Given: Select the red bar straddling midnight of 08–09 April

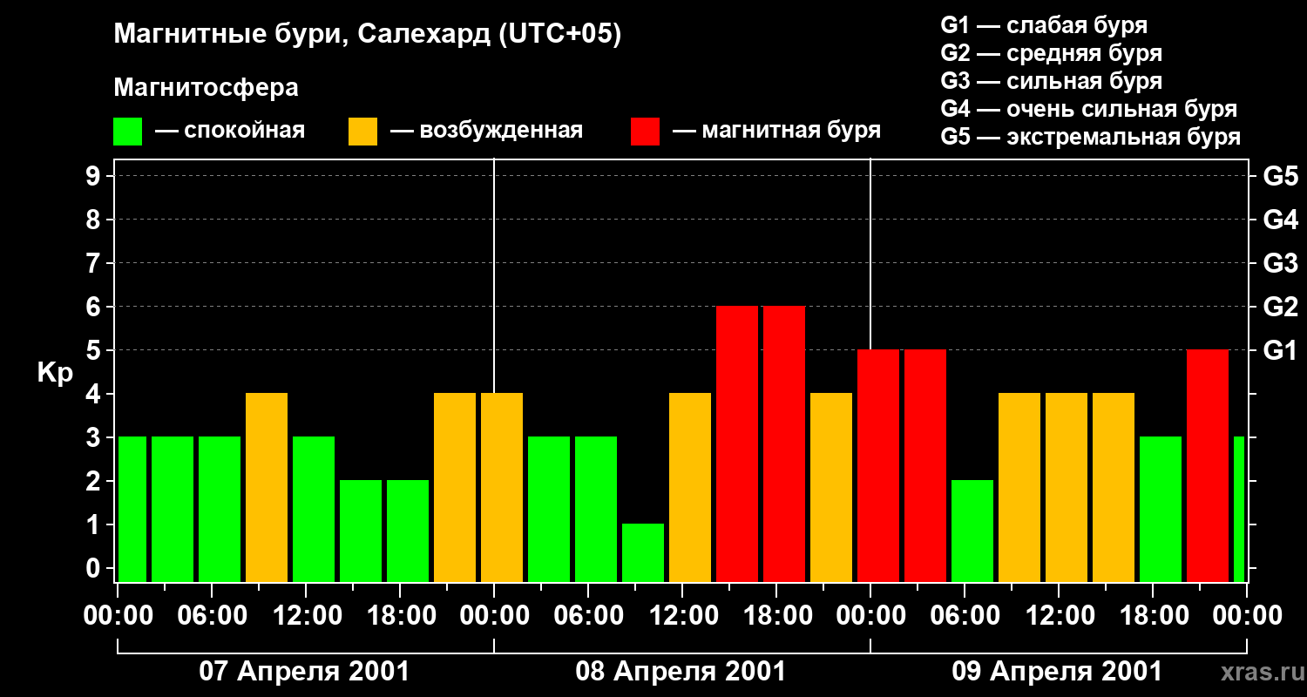Looking at the screenshot, I should click(878, 465).
